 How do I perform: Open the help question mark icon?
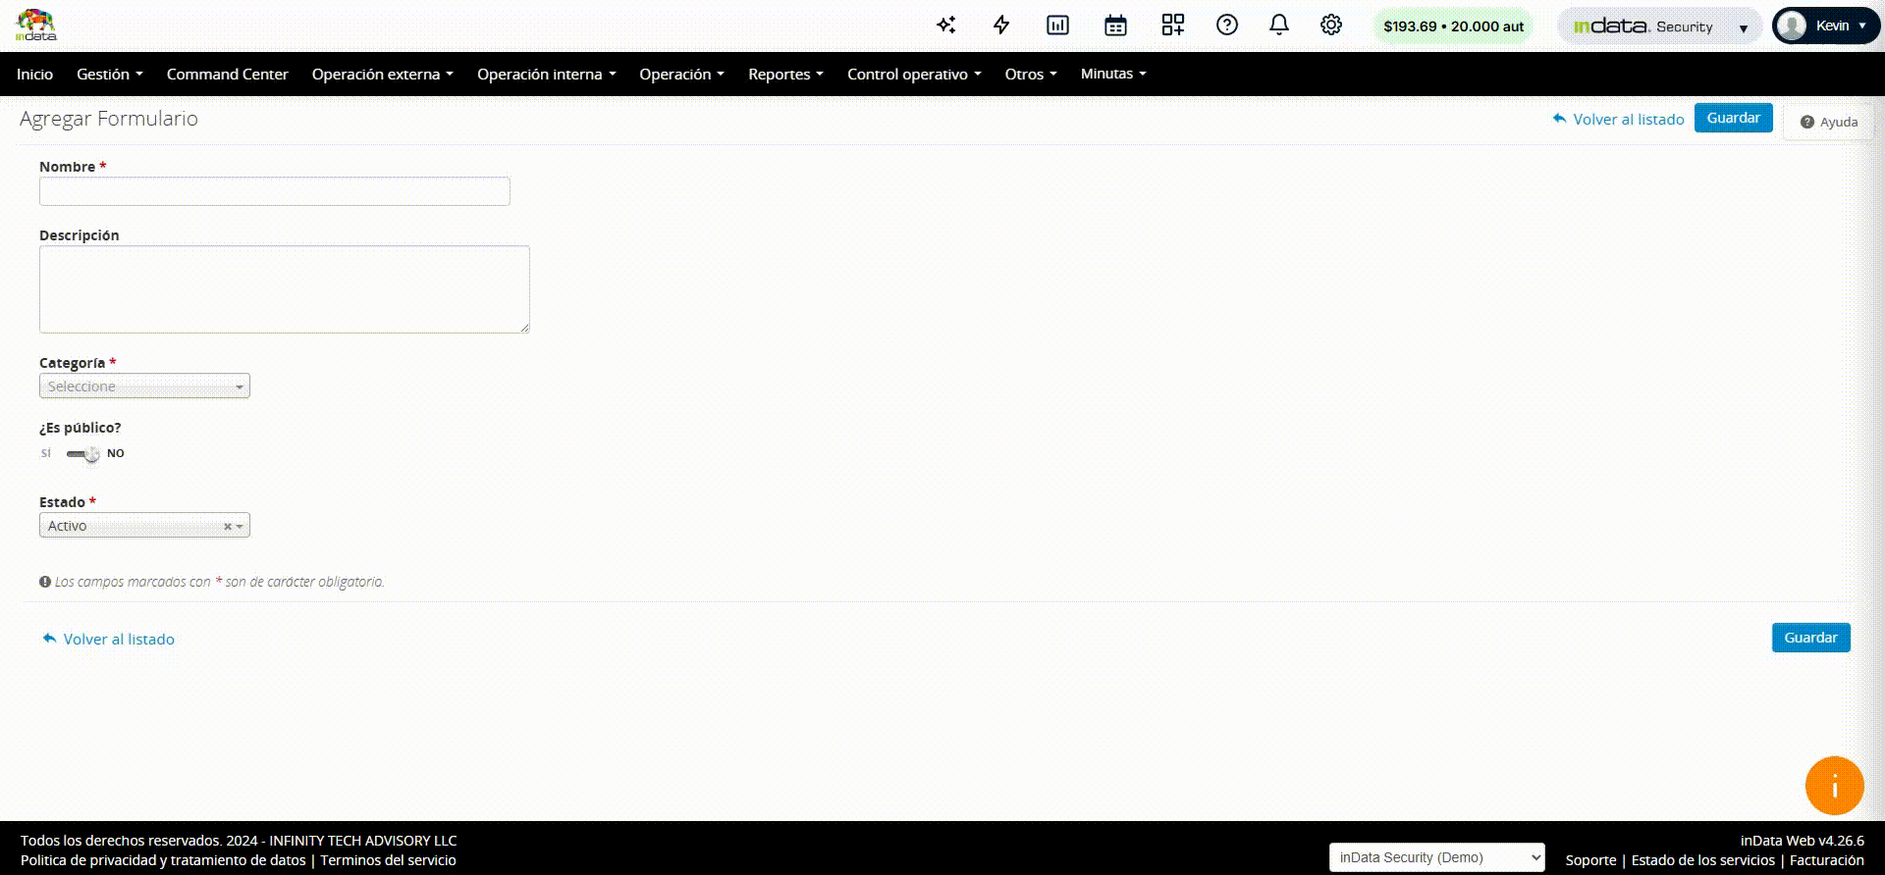1226,26
